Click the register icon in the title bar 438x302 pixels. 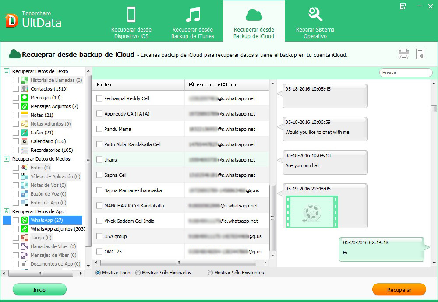(x=403, y=6)
